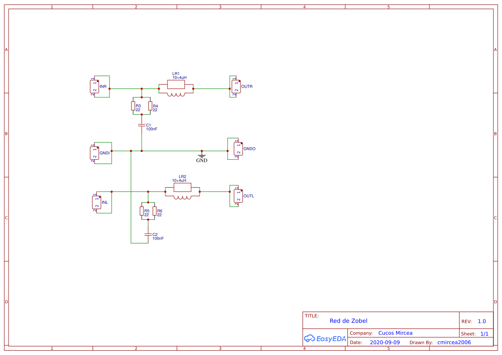Click the INL label text
This screenshot has width=502, height=355.
(105, 202)
